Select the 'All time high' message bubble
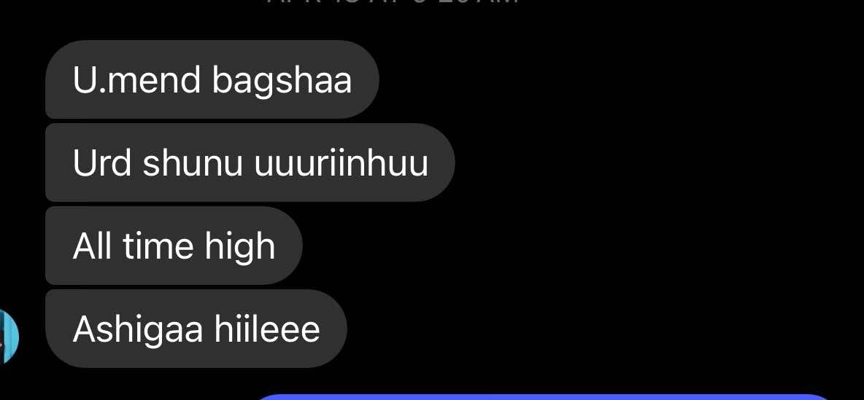The image size is (864, 400). (174, 246)
